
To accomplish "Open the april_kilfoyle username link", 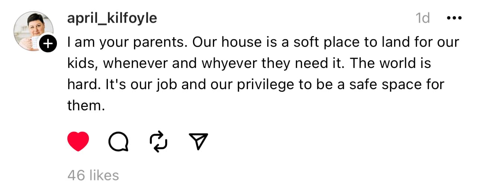I will pos(112,18).
